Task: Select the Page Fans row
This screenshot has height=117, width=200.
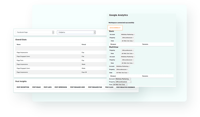Action: pyautogui.click(x=61, y=61)
